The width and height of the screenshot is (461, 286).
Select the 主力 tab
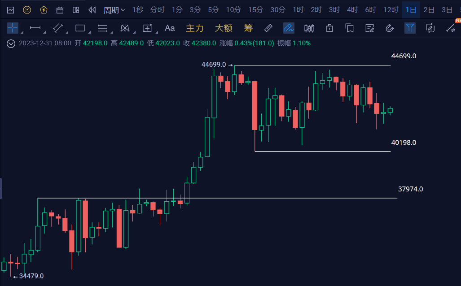click(x=195, y=28)
